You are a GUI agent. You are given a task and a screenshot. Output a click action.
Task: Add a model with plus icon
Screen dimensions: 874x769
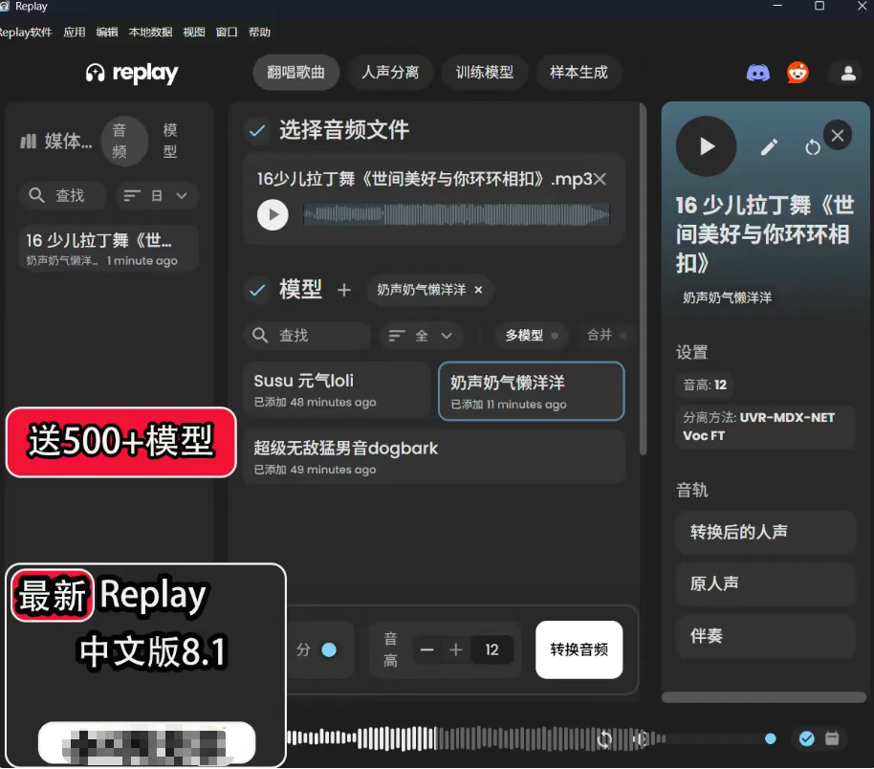click(x=344, y=290)
